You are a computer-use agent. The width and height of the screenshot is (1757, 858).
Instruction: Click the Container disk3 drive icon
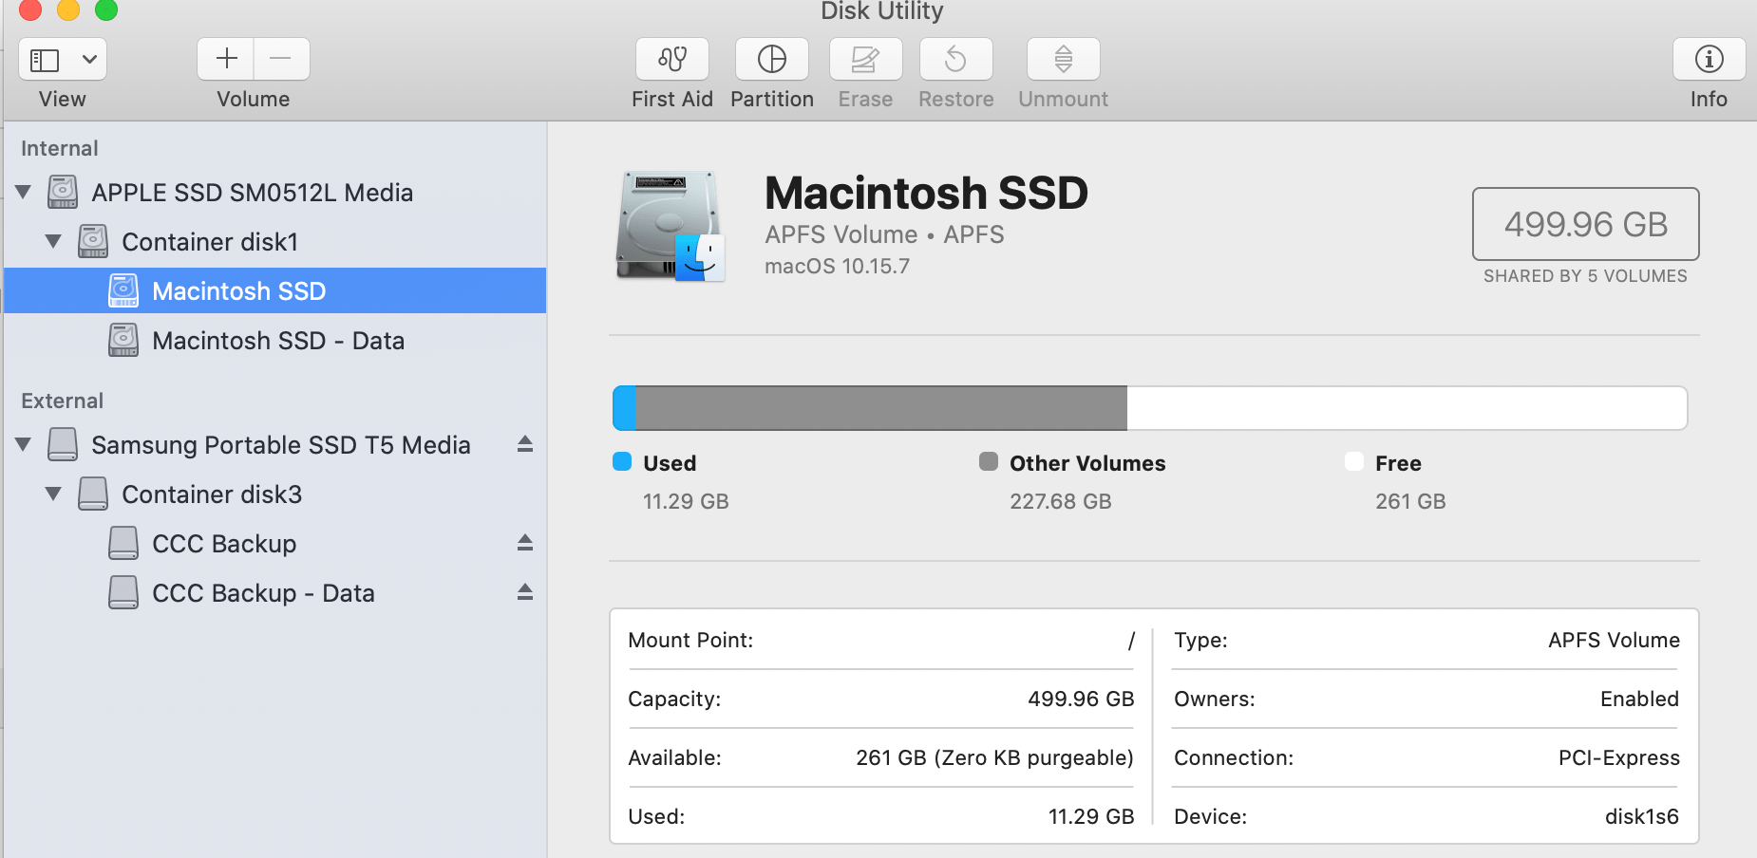click(x=93, y=494)
